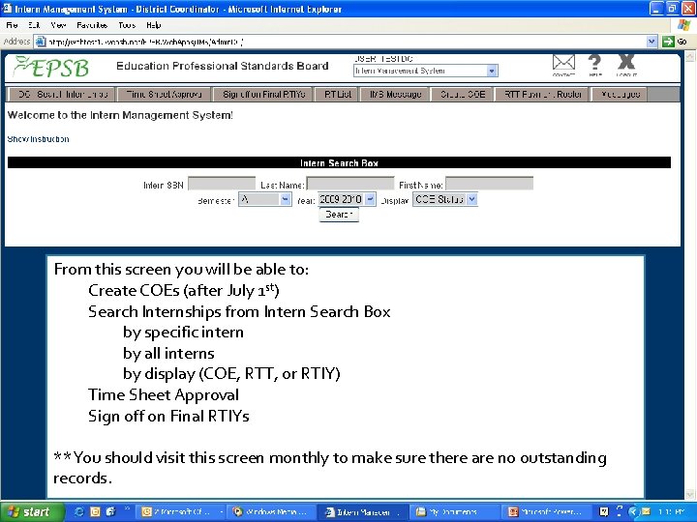
Task: Switch to the Windows Media taskbar window
Action: (272, 511)
